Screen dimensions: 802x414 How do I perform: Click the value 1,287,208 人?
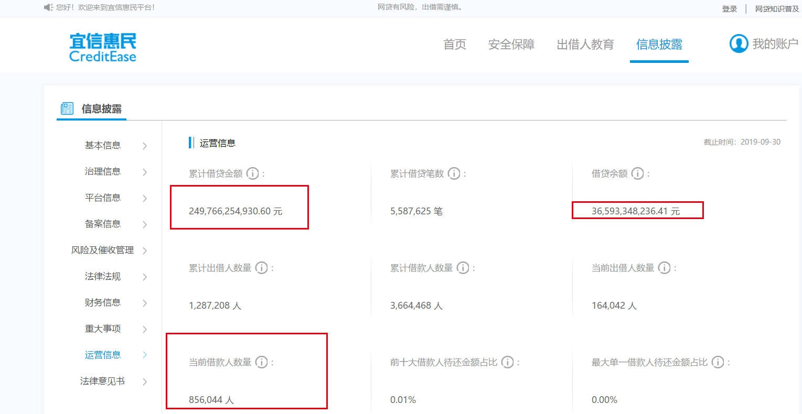point(215,306)
